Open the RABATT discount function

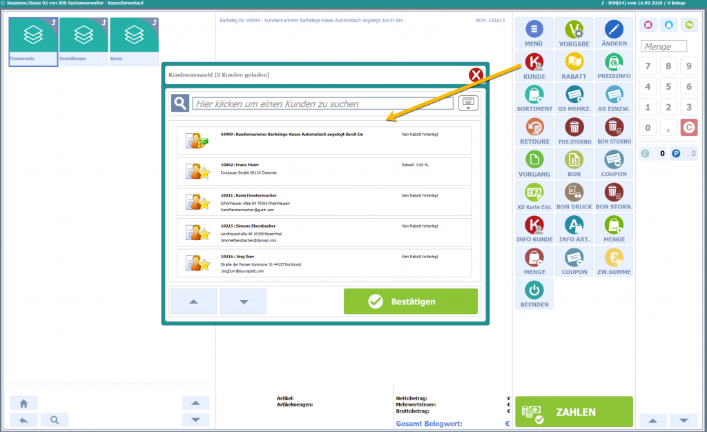coord(574,66)
